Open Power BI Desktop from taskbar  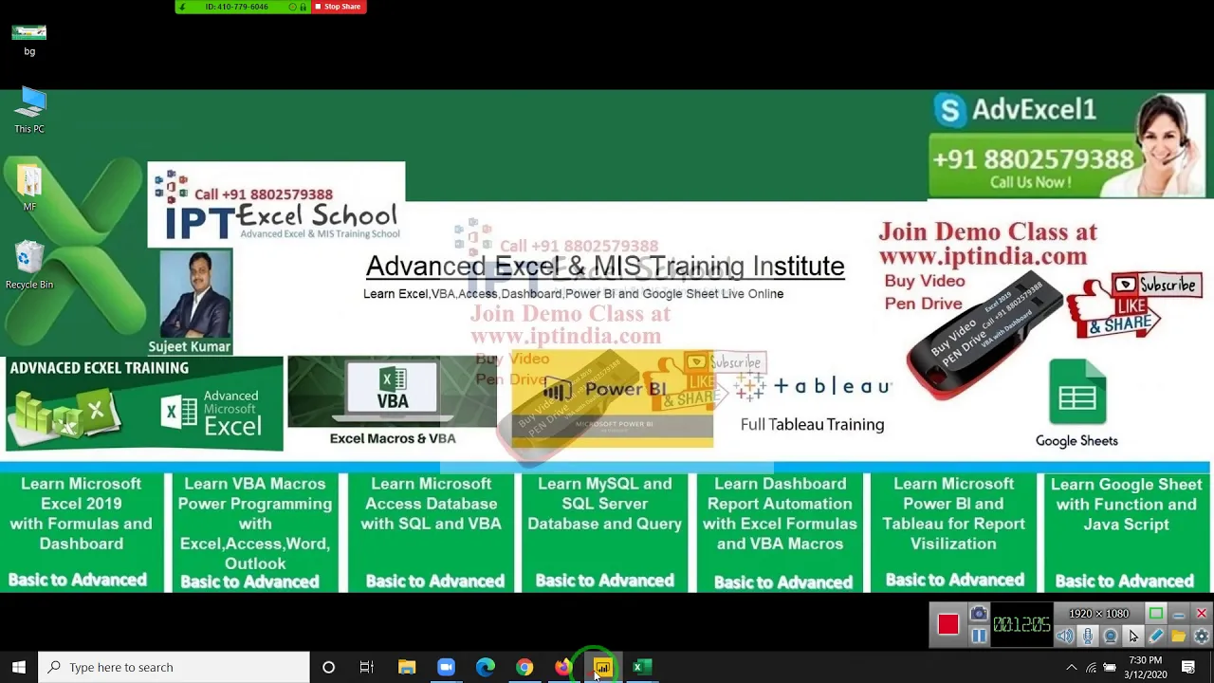(x=603, y=667)
